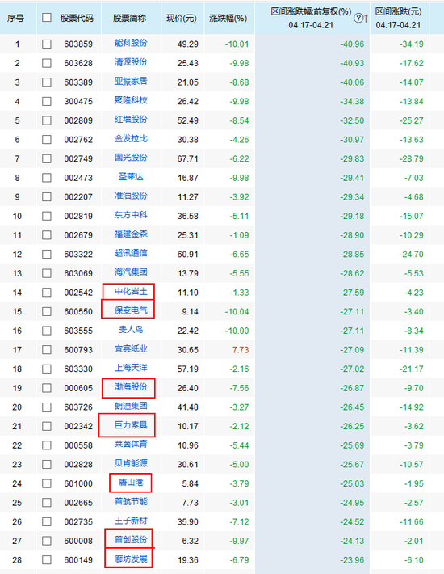This screenshot has width=444, height=574.
Task: Mark checkbox beside 600550
Action: pyautogui.click(x=47, y=311)
